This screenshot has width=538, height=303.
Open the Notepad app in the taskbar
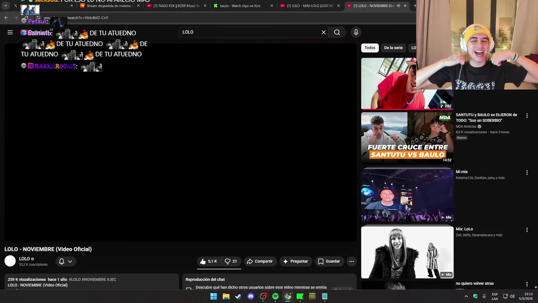coord(324,296)
